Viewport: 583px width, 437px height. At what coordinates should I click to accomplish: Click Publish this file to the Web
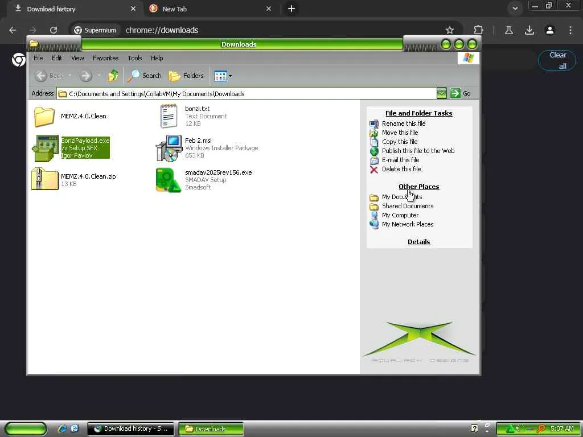point(418,151)
